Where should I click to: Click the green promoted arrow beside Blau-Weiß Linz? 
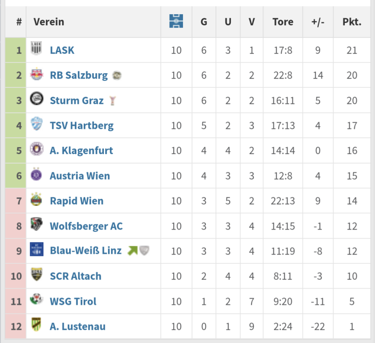coord(133,251)
